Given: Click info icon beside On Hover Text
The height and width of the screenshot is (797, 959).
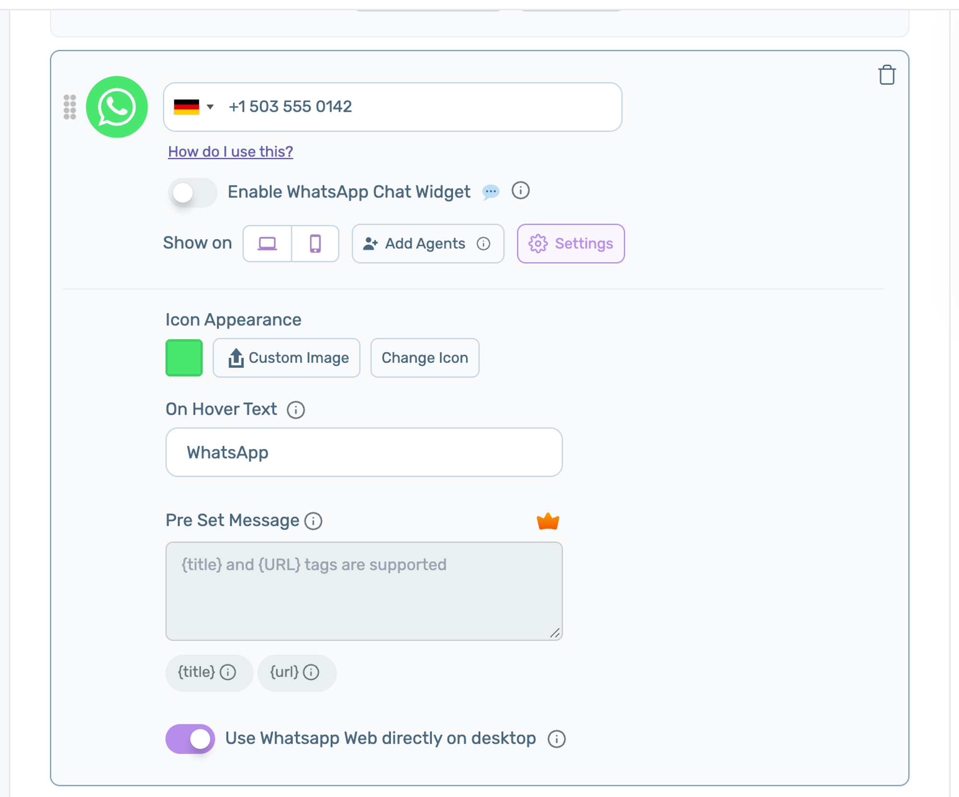Looking at the screenshot, I should coord(296,410).
